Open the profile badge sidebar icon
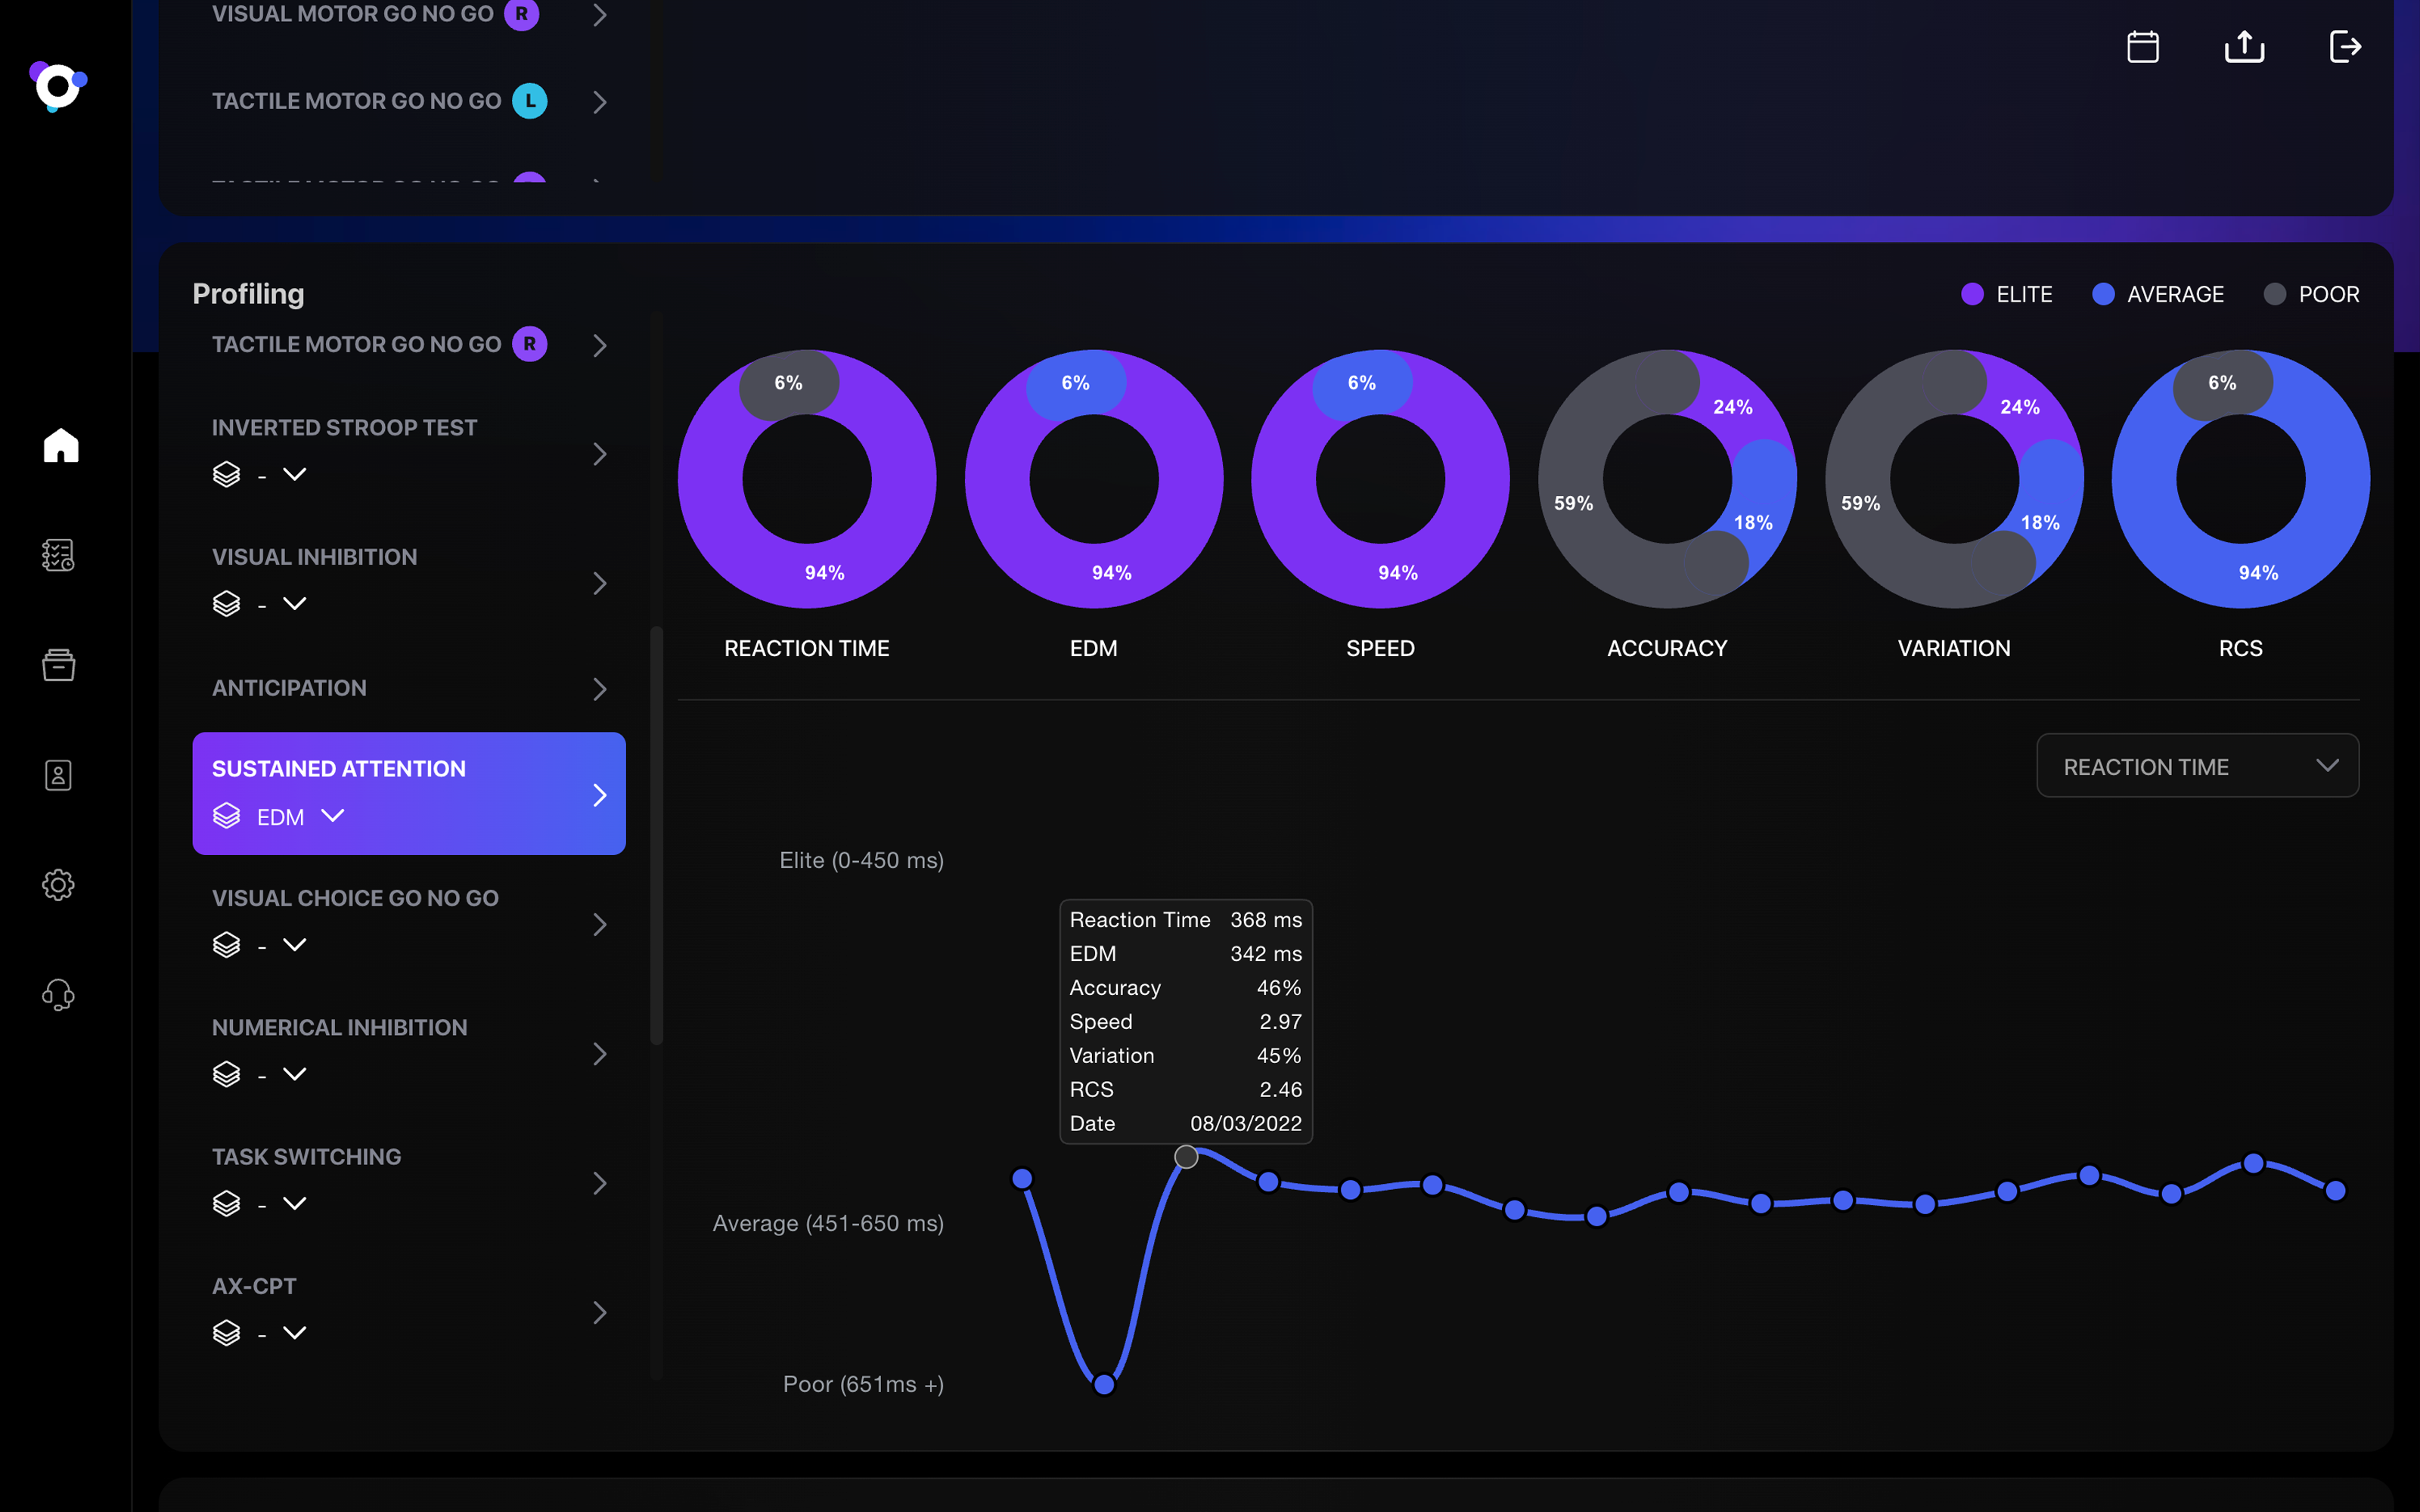This screenshot has height=1512, width=2420. (59, 775)
